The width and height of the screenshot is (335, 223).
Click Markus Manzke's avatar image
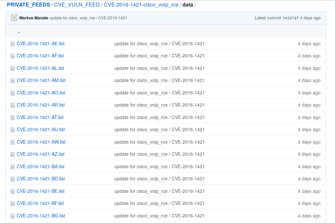tap(14, 18)
